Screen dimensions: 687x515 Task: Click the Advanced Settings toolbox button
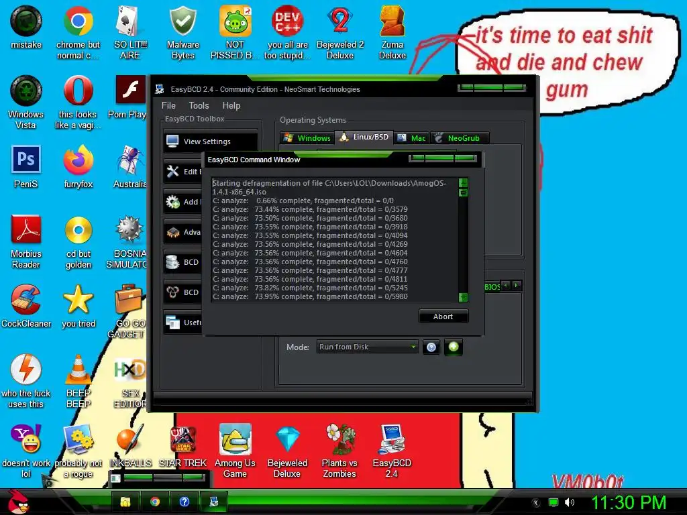coord(182,231)
